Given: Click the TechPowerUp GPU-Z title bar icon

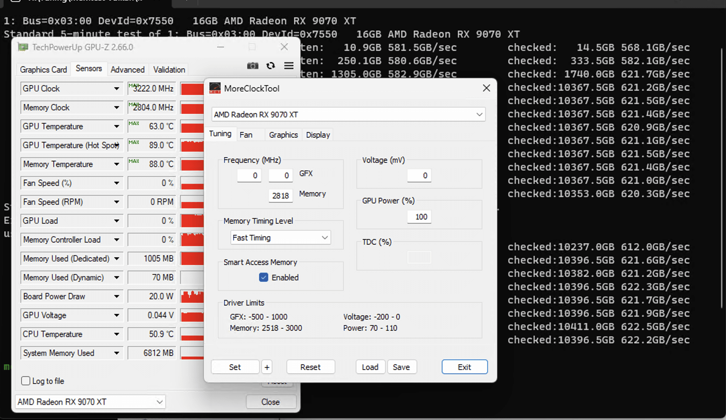Looking at the screenshot, I should tap(23, 47).
